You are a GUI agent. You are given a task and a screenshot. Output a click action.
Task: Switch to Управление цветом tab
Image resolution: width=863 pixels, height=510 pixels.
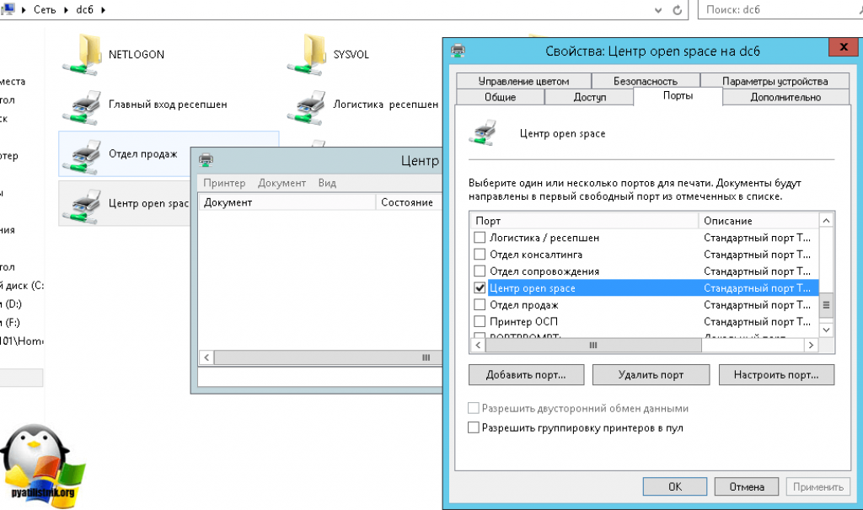[x=523, y=81]
